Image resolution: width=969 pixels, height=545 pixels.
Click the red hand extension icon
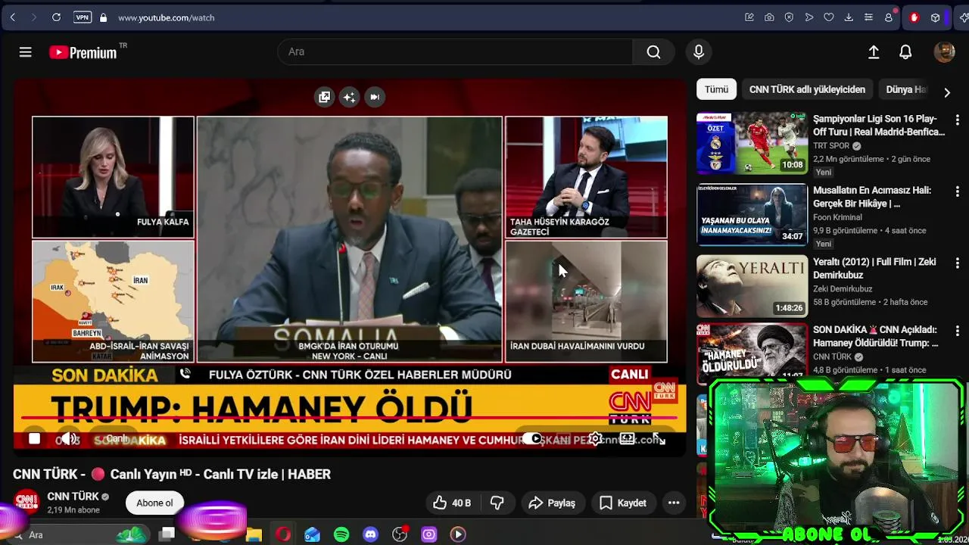914,17
